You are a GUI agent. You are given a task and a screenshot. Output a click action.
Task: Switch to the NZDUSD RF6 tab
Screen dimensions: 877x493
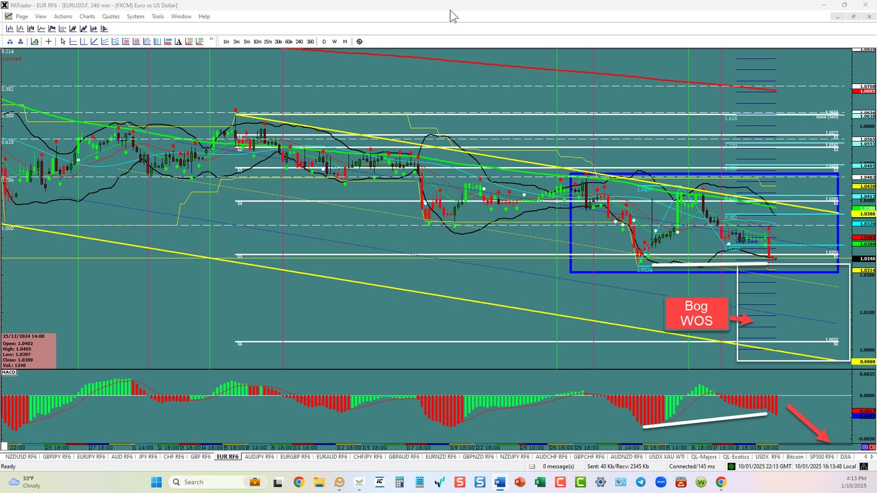21,457
